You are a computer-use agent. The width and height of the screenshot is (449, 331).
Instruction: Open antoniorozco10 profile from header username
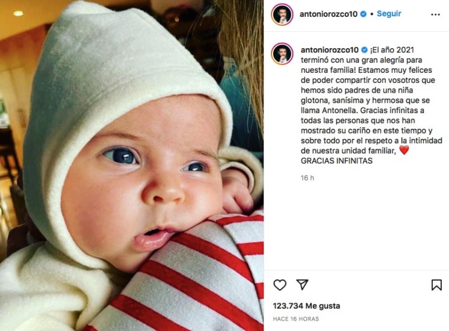click(328, 14)
